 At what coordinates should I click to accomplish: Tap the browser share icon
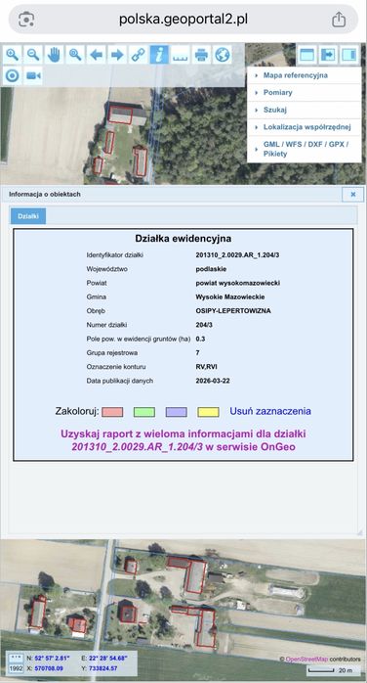(339, 20)
